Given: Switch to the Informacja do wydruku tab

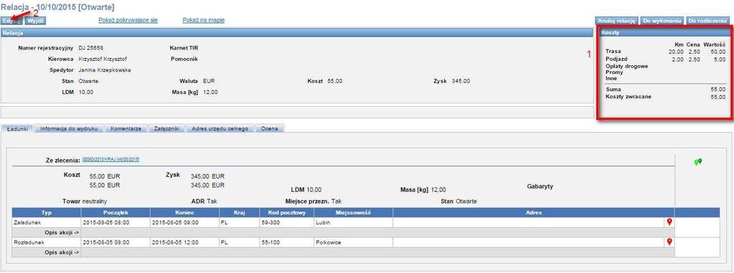Looking at the screenshot, I should (x=69, y=128).
